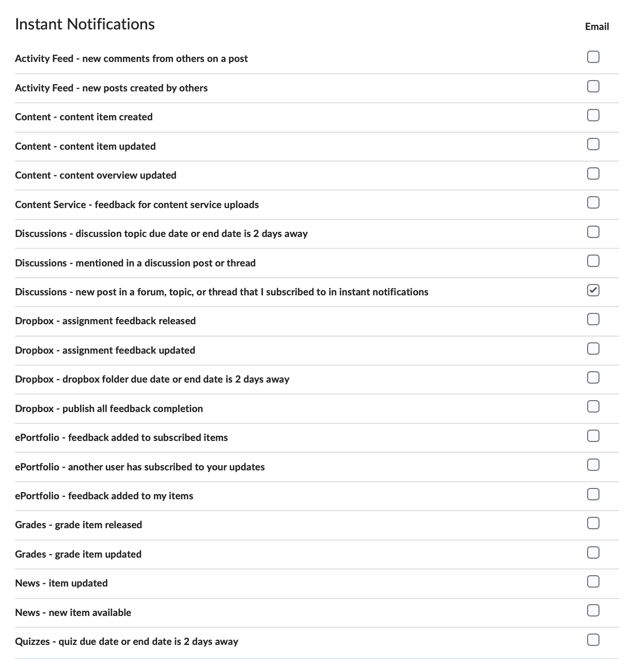The width and height of the screenshot is (631, 664).
Task: Enable Dropbox assignment feedback released emails
Action: click(x=593, y=319)
